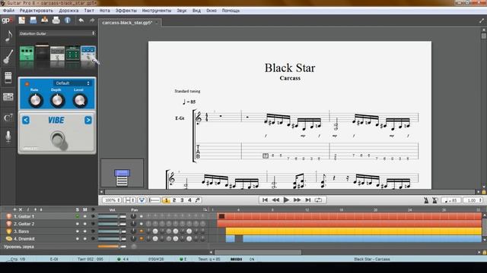This screenshot has width=487, height=273.
Task: Open the Такт menu
Action: [x=89, y=11]
